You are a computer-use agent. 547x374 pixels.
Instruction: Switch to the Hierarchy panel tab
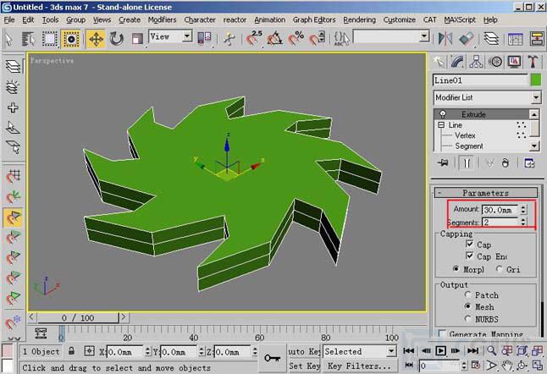476,62
